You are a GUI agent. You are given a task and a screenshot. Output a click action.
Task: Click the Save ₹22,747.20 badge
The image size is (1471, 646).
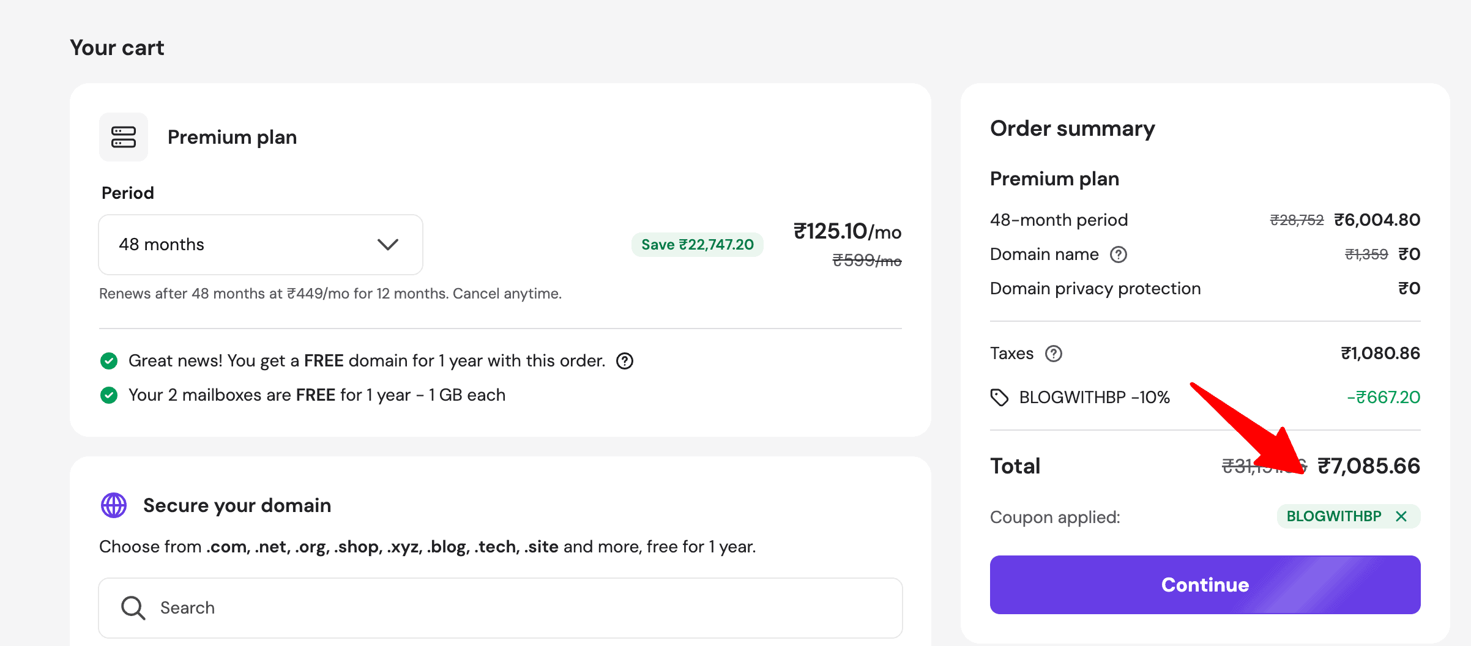coord(698,245)
